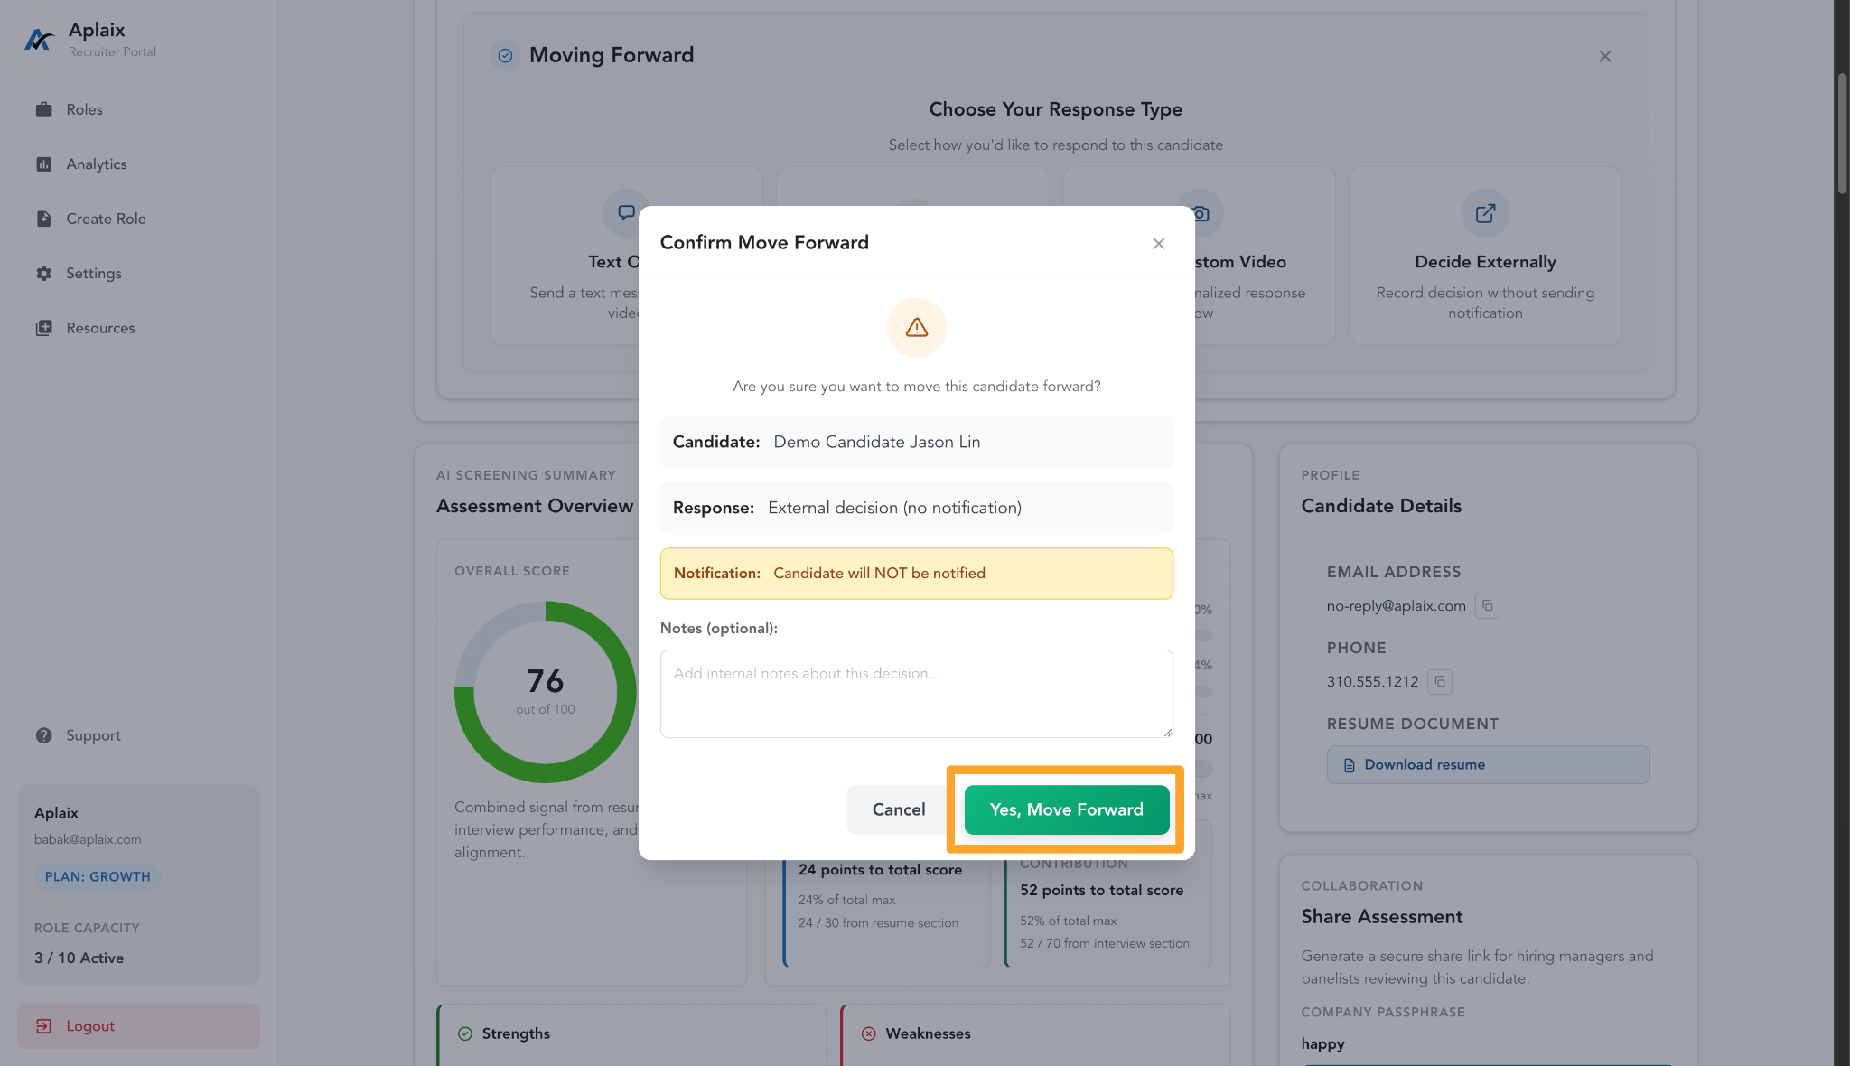Click the no-reply@aplaix.com email text
Image resolution: width=1850 pixels, height=1066 pixels.
click(1396, 606)
